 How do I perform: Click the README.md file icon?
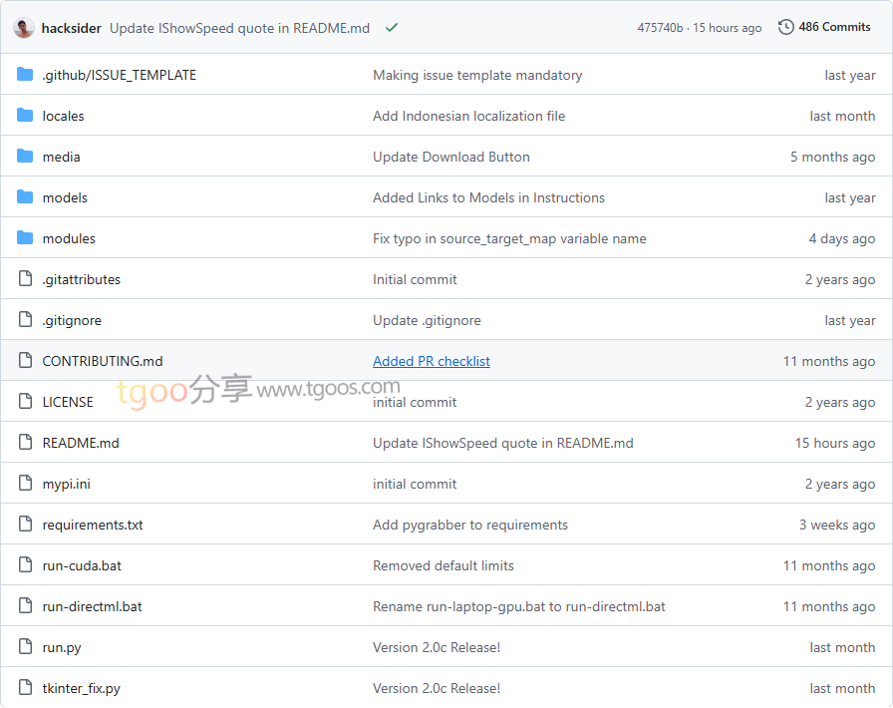tap(25, 443)
